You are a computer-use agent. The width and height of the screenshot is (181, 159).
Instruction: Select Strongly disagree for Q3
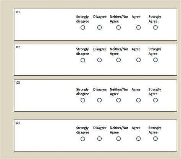coord(83,100)
